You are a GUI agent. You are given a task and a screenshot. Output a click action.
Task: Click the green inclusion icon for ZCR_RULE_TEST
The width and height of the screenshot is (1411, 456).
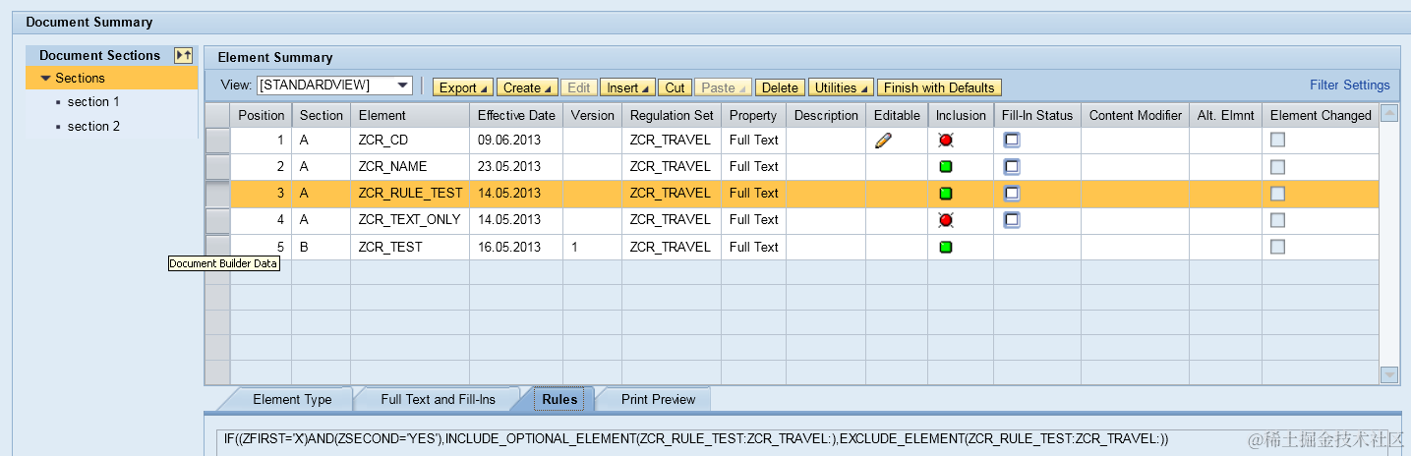(x=946, y=194)
